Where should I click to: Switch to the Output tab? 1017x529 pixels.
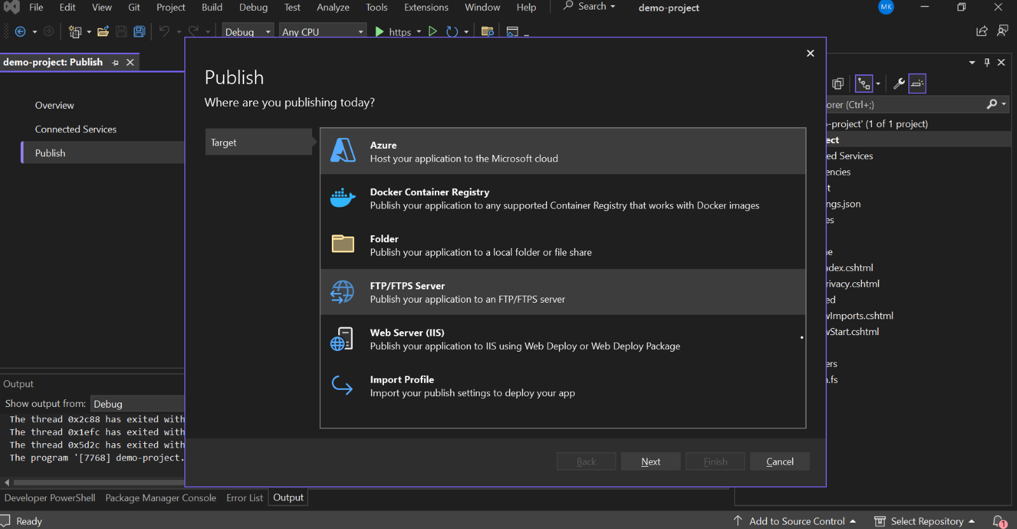pos(289,498)
